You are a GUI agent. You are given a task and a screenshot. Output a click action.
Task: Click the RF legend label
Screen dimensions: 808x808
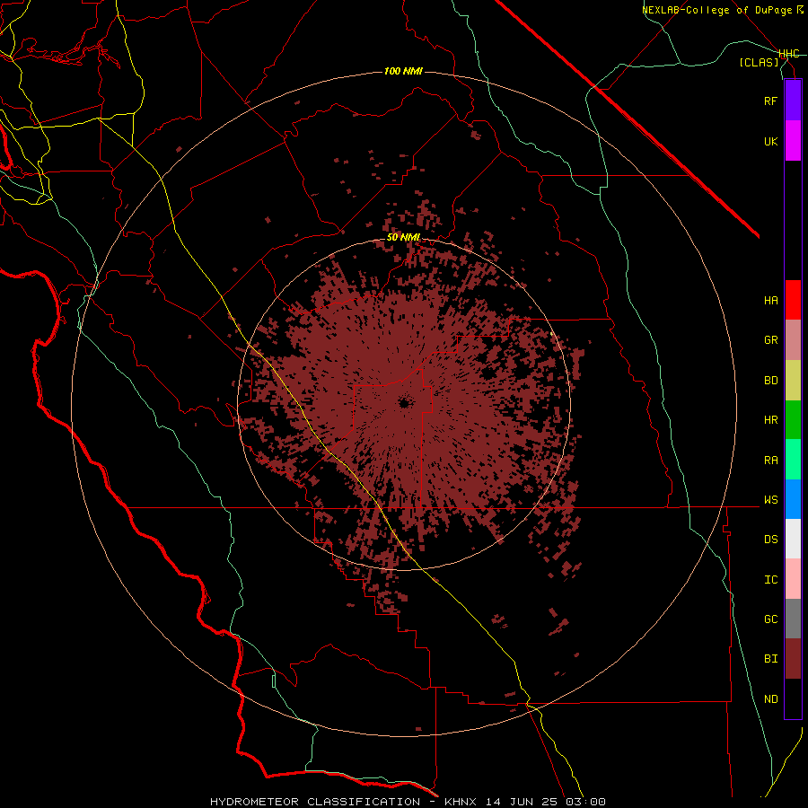[770, 101]
